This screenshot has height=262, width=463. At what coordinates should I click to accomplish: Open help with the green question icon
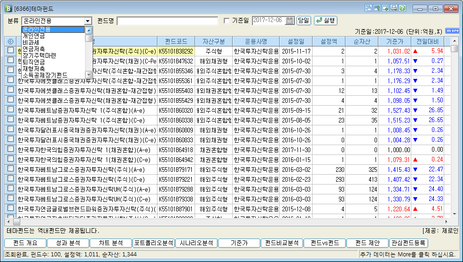coord(402,8)
